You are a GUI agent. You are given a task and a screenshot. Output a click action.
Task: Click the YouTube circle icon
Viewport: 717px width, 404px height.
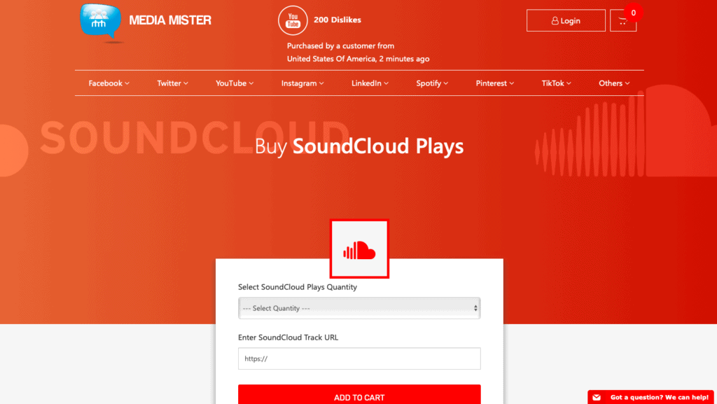pyautogui.click(x=293, y=20)
